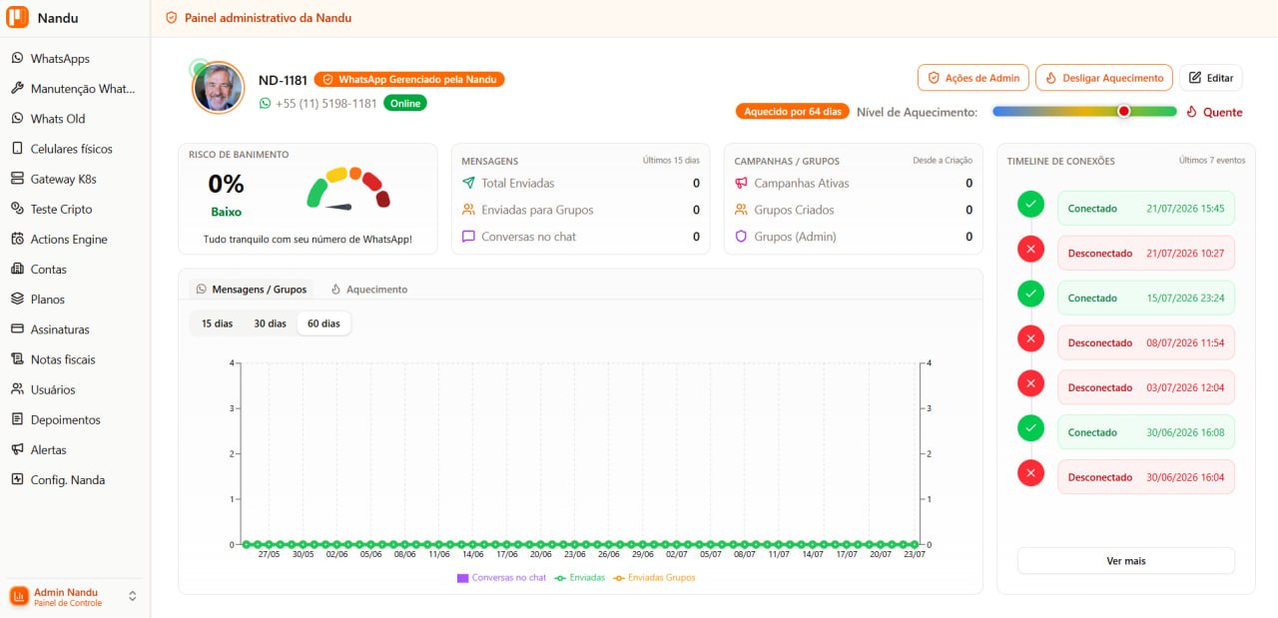
Task: Click Ver mais under connection timeline
Action: 1126,561
